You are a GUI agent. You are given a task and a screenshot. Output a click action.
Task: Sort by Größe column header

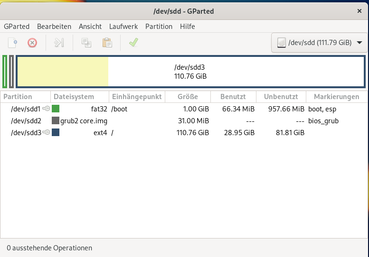click(x=188, y=97)
